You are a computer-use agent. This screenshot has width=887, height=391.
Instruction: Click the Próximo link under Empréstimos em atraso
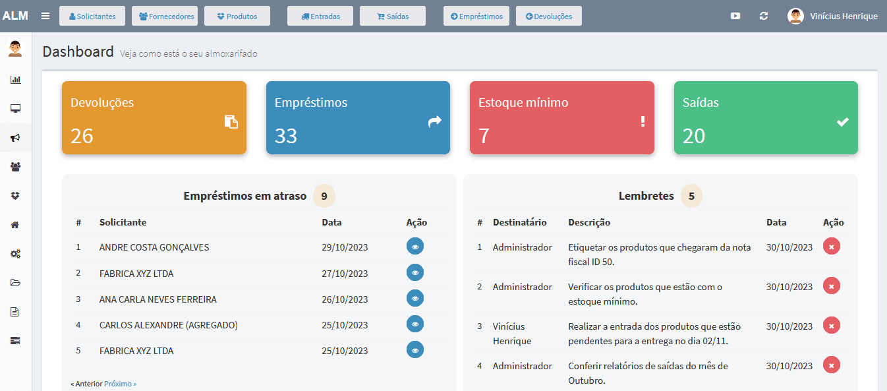[x=120, y=383]
